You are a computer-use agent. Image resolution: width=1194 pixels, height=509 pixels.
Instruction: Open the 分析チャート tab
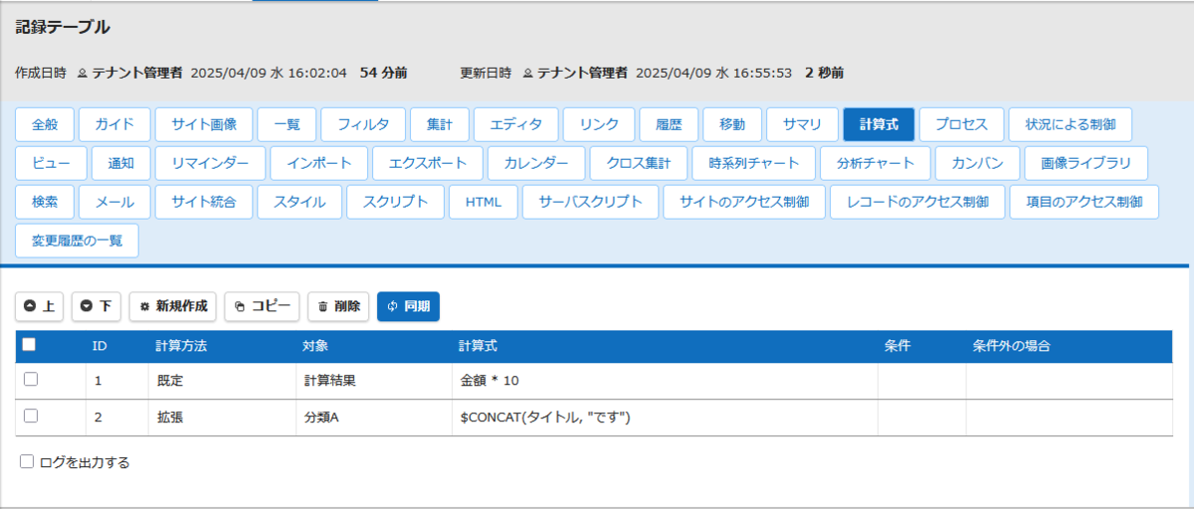tap(876, 162)
